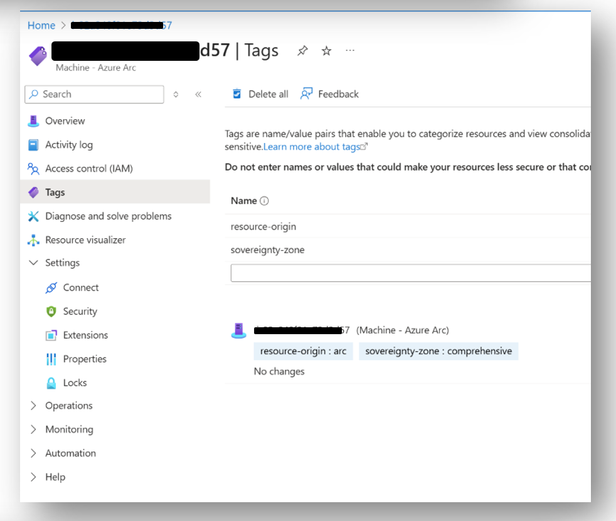616x521 pixels.
Task: Open the more options ellipsis menu
Action: click(350, 50)
